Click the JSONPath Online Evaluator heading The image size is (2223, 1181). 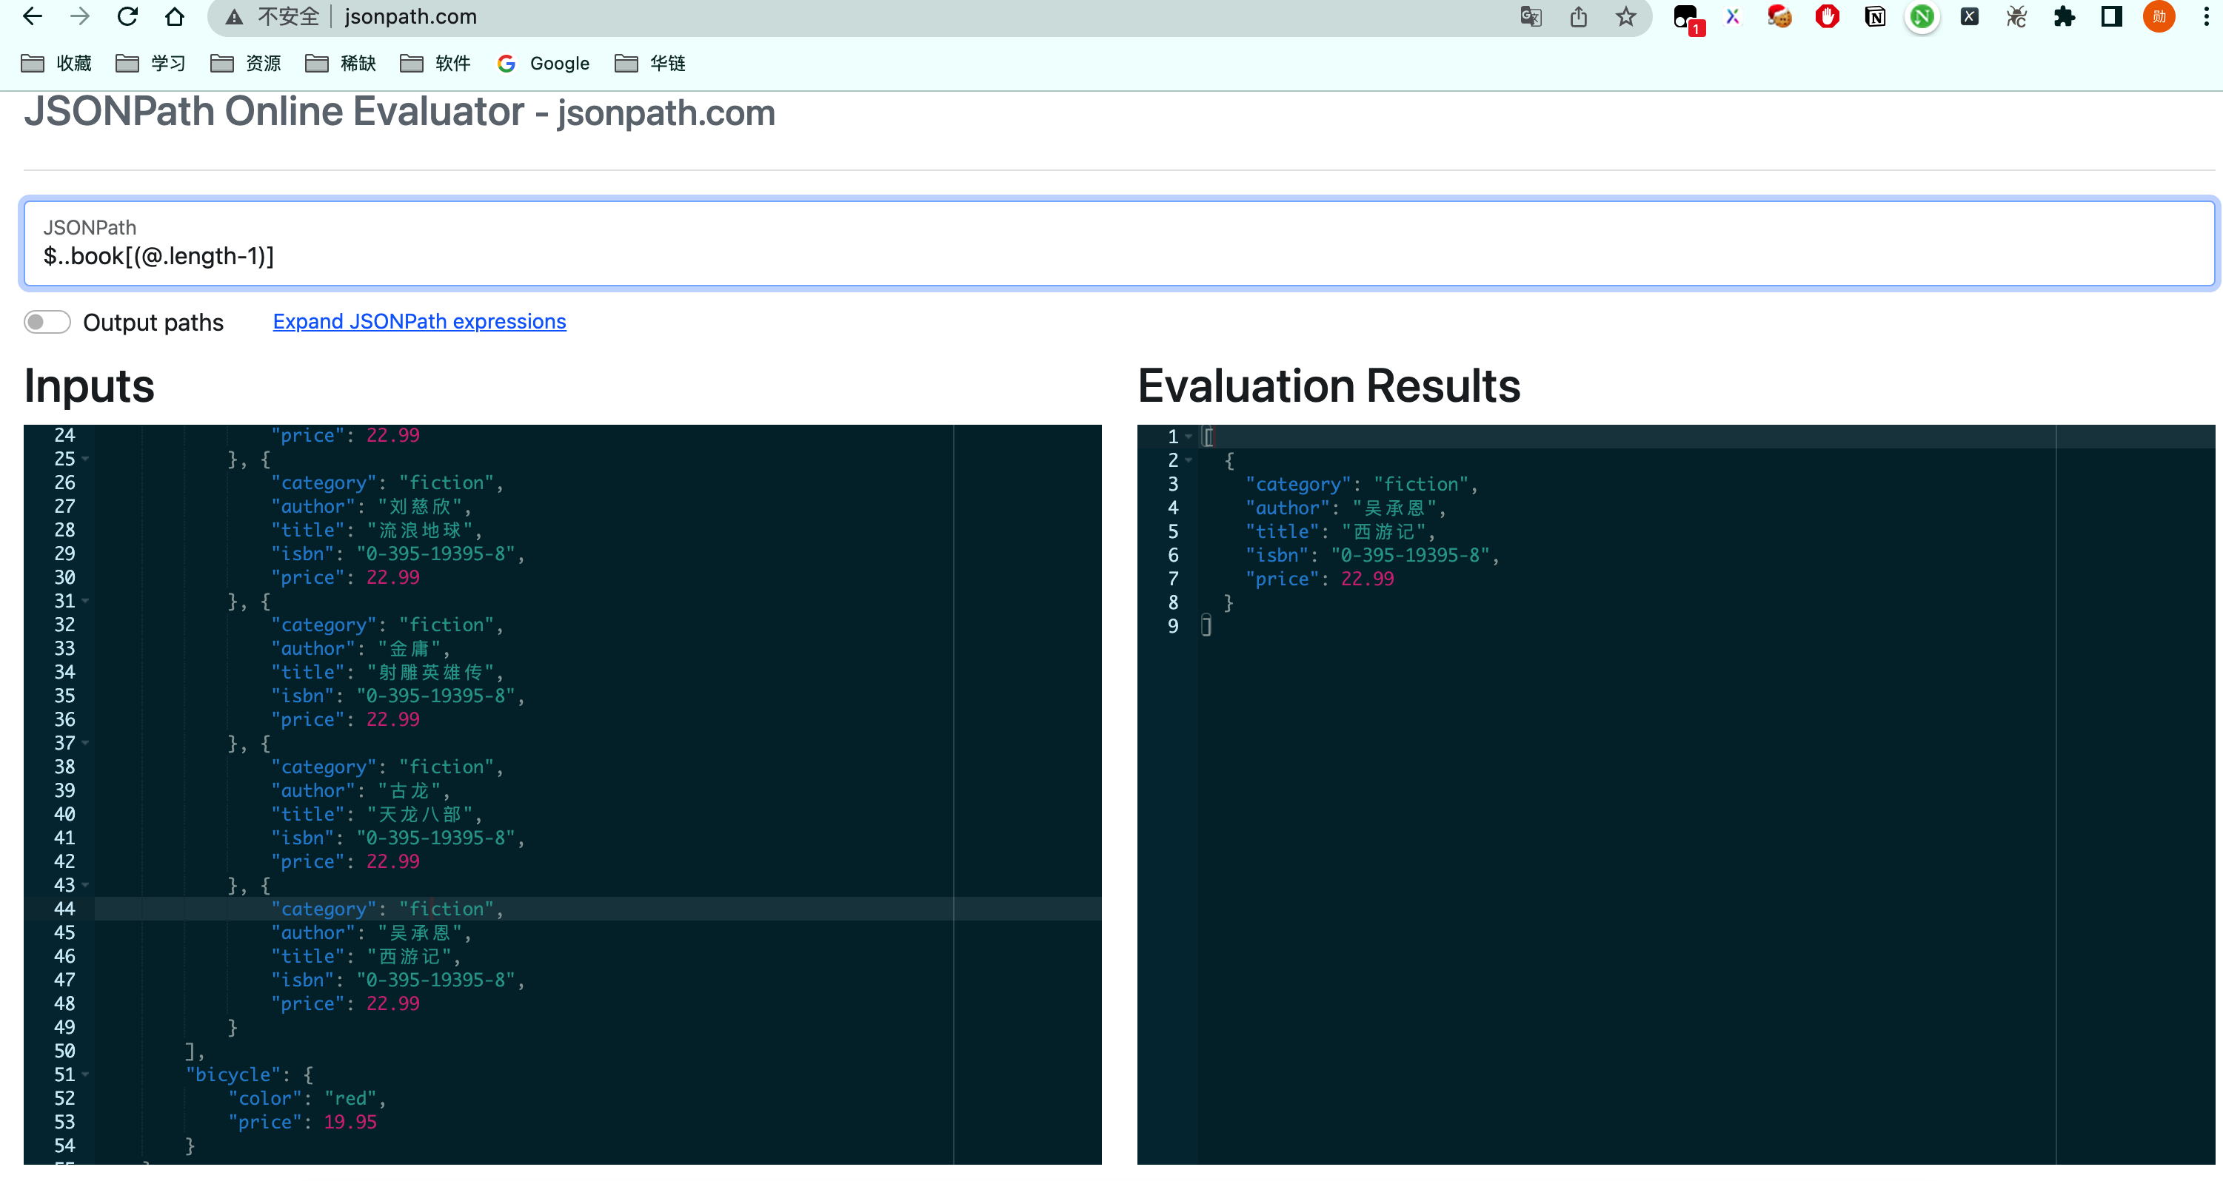click(x=400, y=112)
